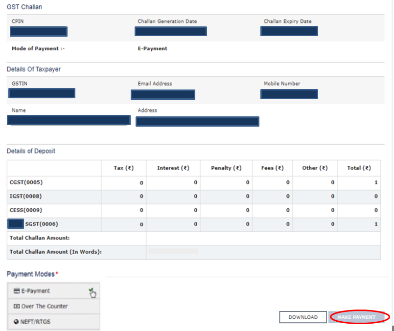Click the NEFT/RTGS globe icon

coord(16,322)
